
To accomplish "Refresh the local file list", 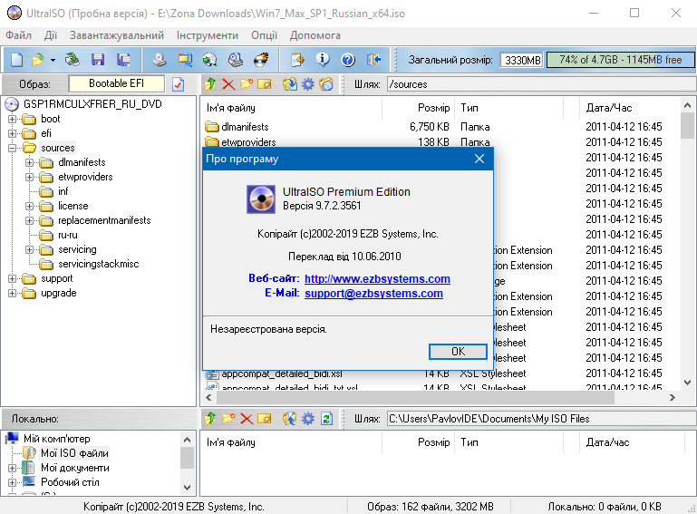I will coord(326,419).
